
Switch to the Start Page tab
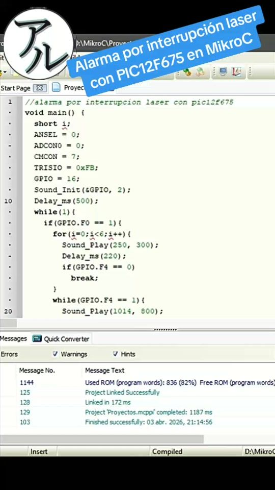(x=16, y=88)
